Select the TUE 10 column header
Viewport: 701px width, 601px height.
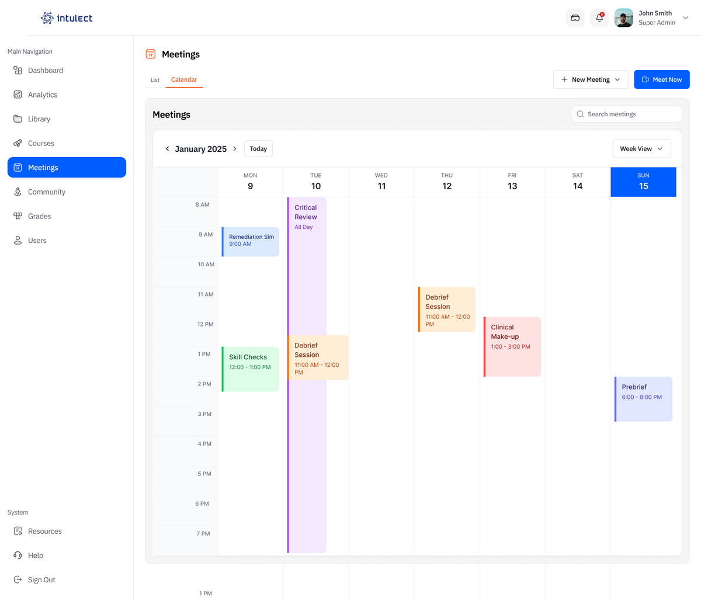click(316, 182)
